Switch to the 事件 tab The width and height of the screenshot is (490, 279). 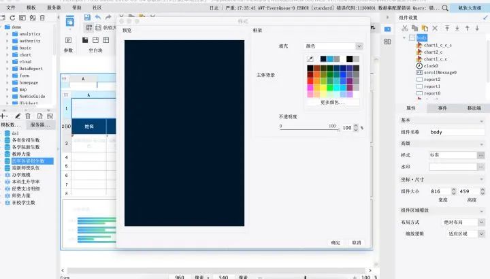(x=442, y=108)
